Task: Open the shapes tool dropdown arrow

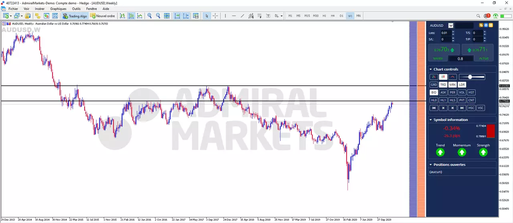Action: 281,16
